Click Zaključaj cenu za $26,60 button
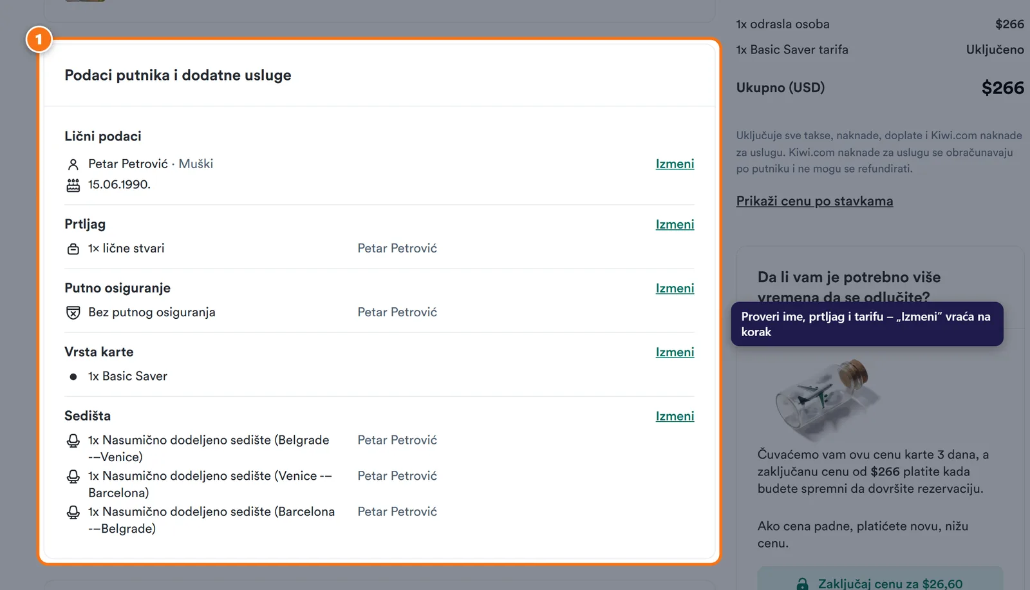1030x590 pixels. tap(880, 580)
